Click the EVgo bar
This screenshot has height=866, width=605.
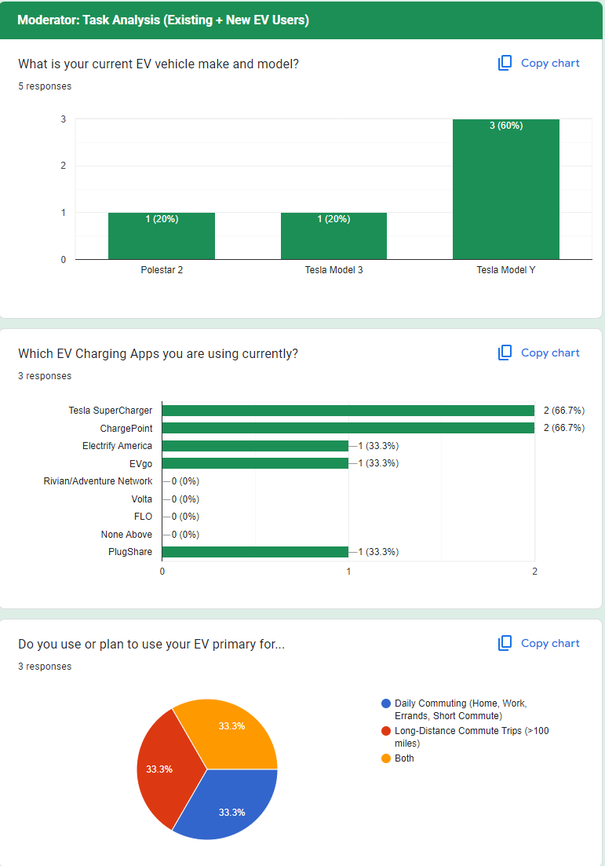[255, 463]
